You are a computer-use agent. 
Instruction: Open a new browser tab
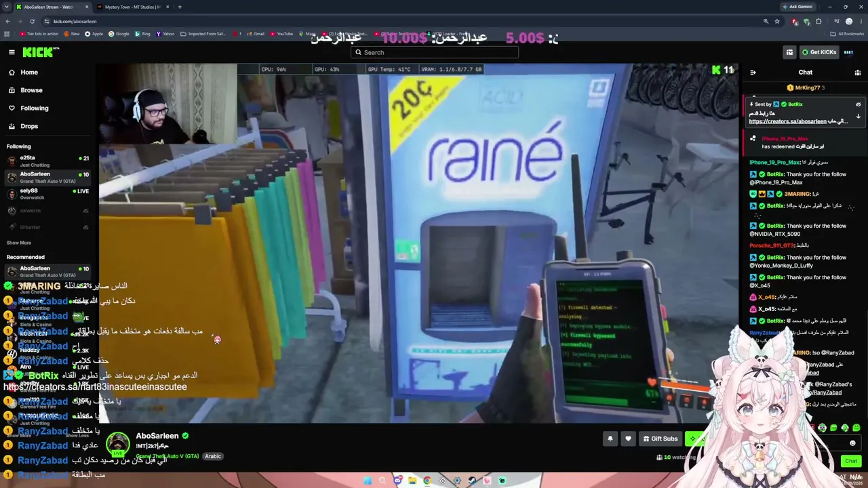pyautogui.click(x=180, y=7)
